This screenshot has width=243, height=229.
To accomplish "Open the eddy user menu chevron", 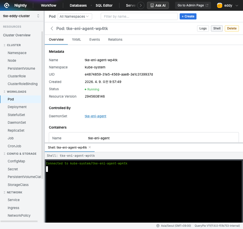I will [x=237, y=6].
